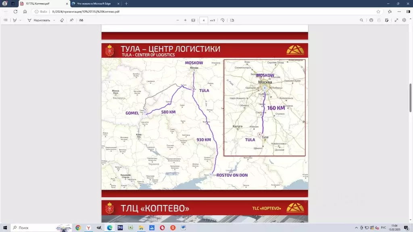Print the PDF document
Viewport: 413px width, 232px height.
[371, 20]
